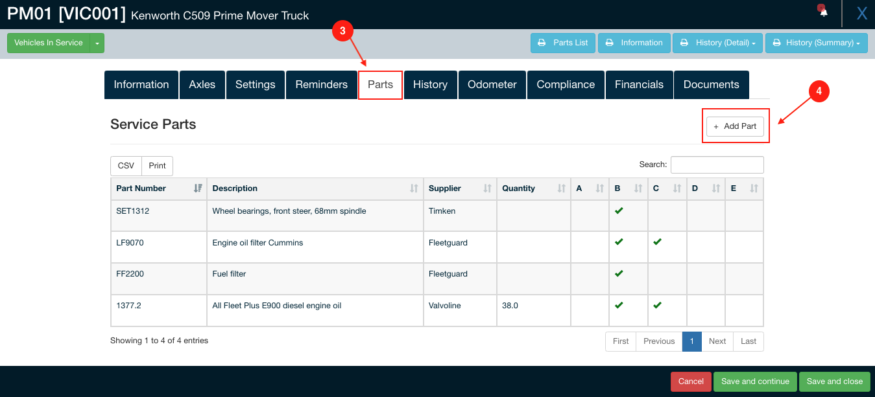Go to the First page
875x397 pixels.
[x=621, y=341]
